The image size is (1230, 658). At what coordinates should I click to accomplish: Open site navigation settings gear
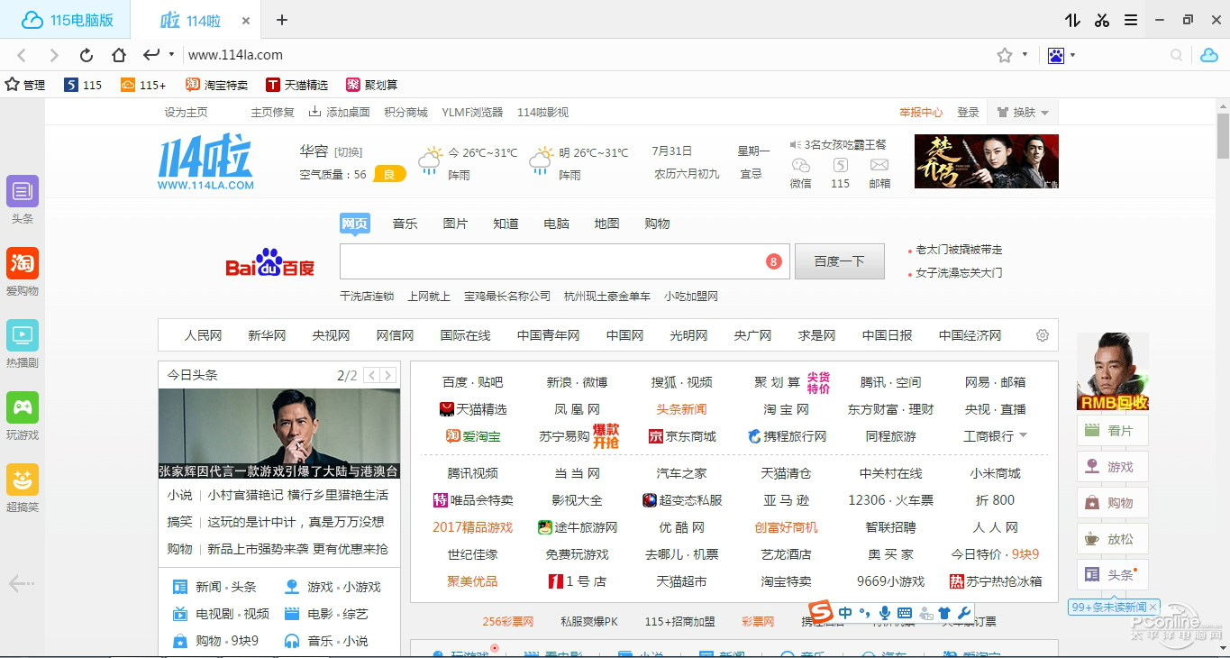[1043, 335]
